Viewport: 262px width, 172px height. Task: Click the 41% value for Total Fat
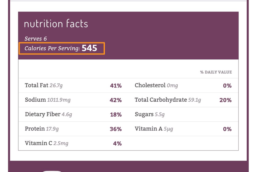tap(116, 86)
